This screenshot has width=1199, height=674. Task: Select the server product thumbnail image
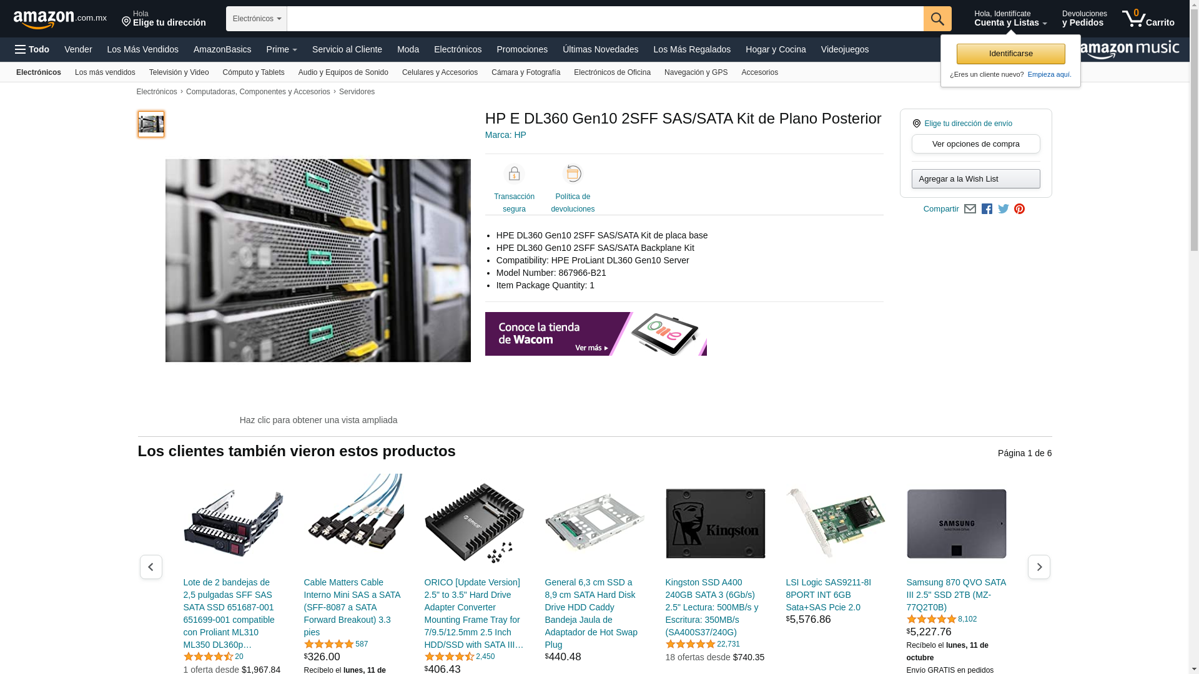[150, 124]
